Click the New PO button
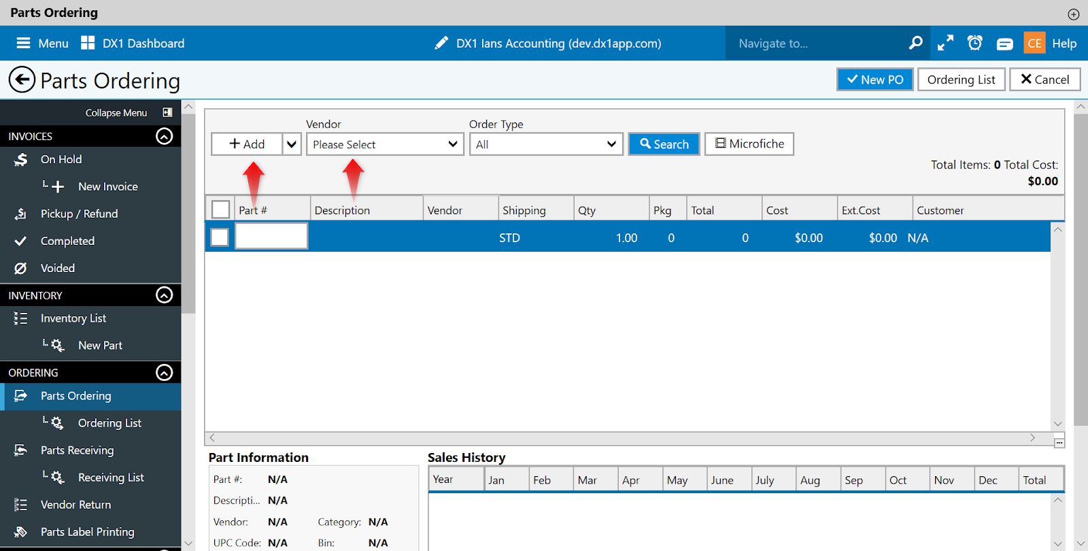 [x=875, y=80]
